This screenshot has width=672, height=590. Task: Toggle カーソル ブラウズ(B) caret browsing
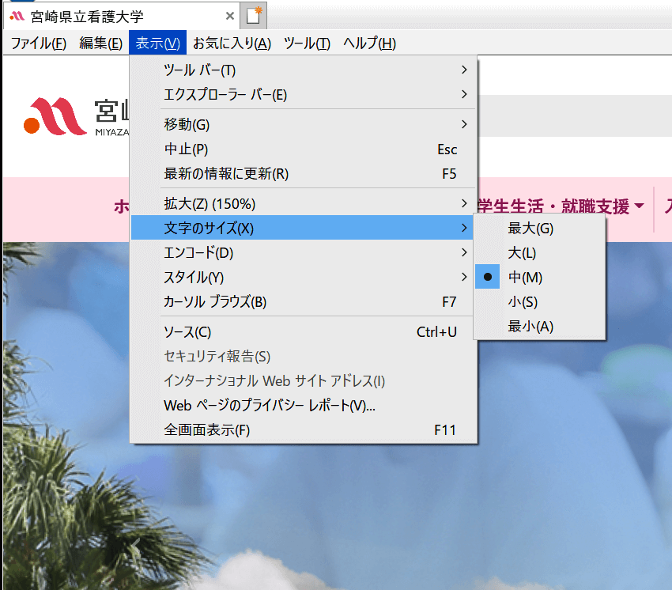[303, 302]
